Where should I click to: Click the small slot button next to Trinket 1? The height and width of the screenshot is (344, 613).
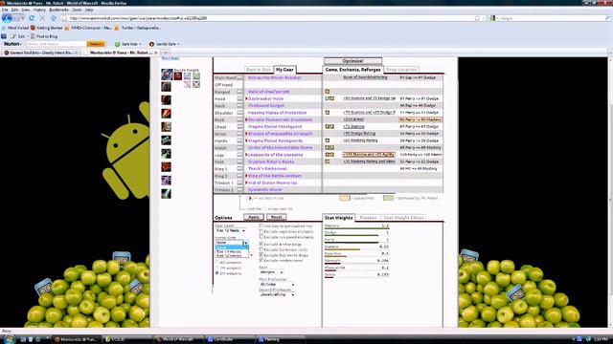point(240,183)
